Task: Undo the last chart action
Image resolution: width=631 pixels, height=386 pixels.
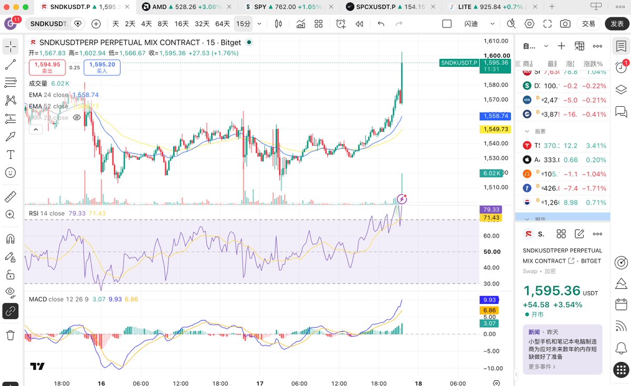Action: 380,24
